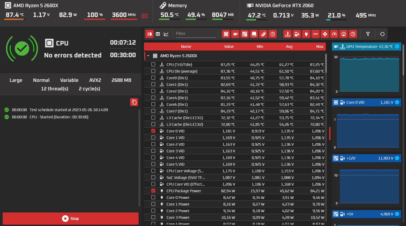Switch to table-only monitoring view

coord(158,34)
